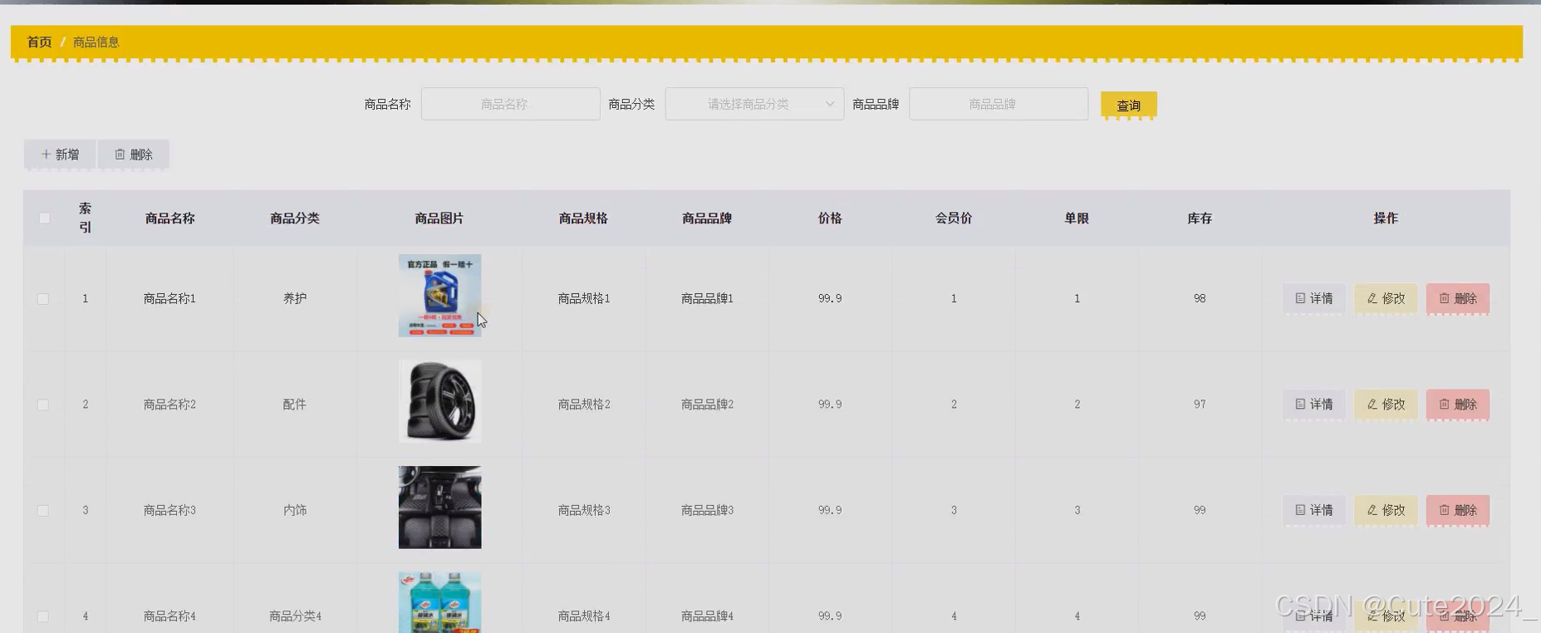Open the motor oil image thumbnail in row 1

439,296
